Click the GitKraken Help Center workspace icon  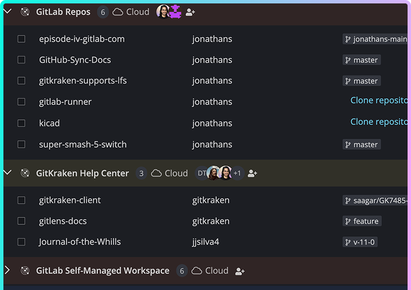(25, 174)
